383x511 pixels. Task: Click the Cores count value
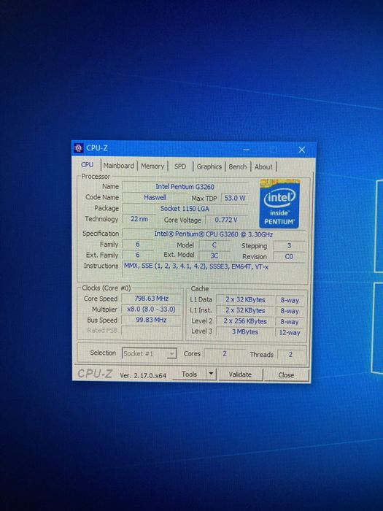click(225, 353)
